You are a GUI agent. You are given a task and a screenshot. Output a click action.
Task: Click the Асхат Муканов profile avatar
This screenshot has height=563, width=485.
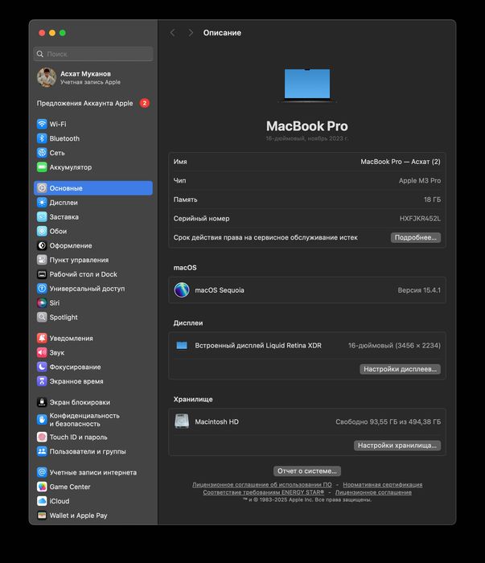point(47,77)
